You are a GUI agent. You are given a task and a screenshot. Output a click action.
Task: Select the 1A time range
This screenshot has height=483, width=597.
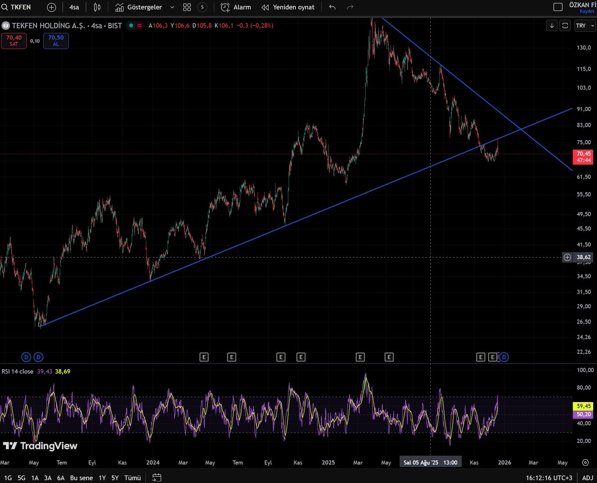[35, 478]
